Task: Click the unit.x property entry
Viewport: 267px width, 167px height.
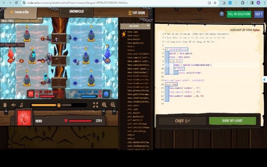Action: pos(131,135)
